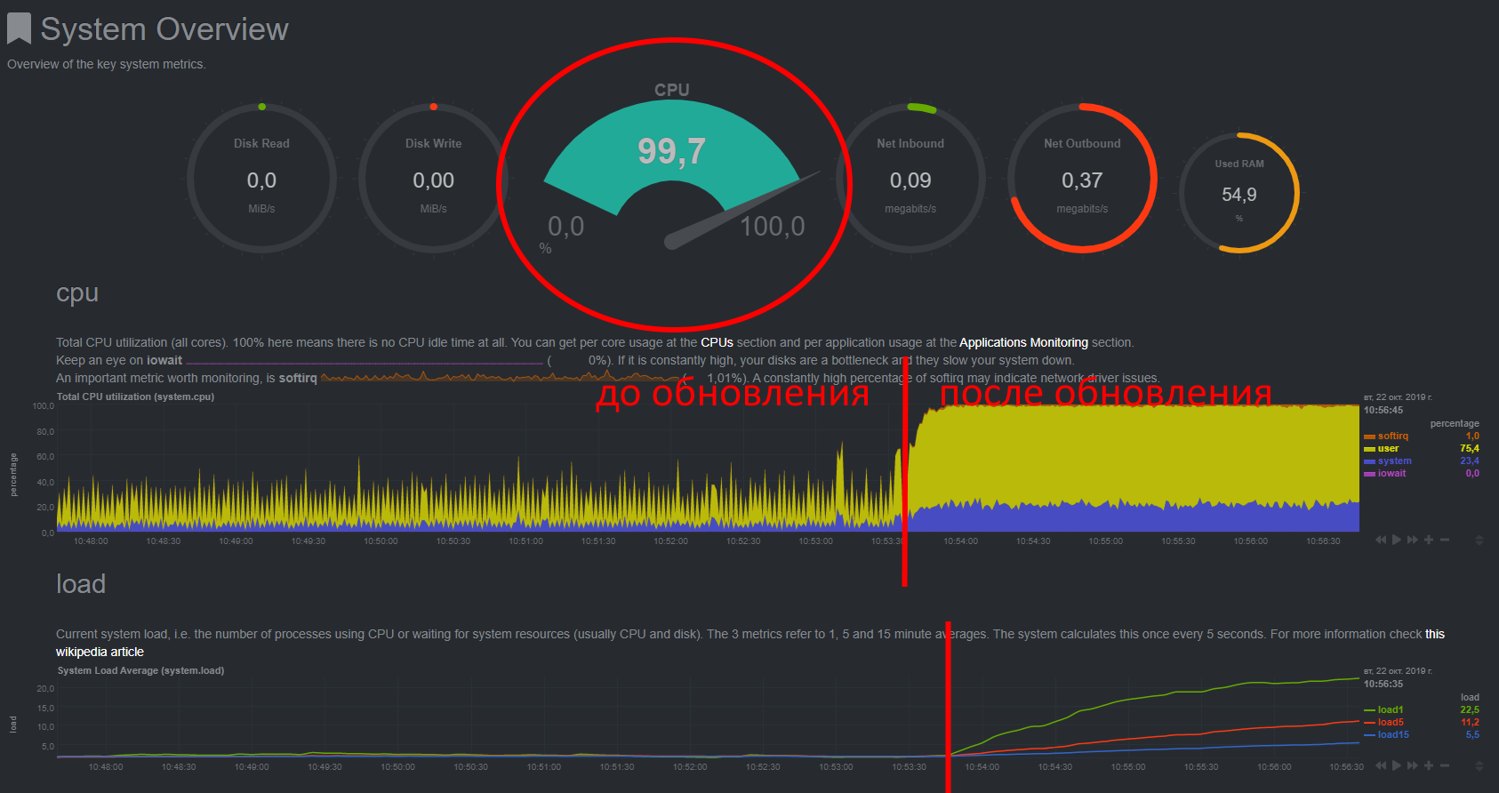
Task: Click the Disk Write gauge
Action: click(x=433, y=178)
